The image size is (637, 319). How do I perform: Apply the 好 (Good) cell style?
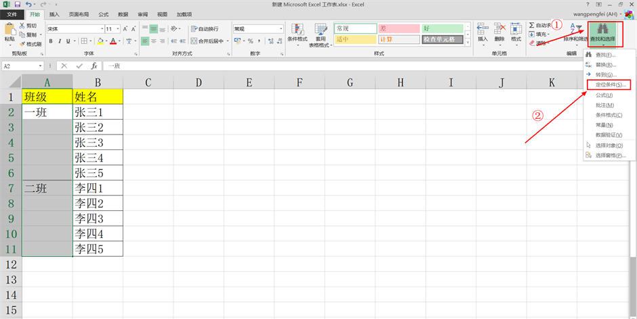point(442,28)
